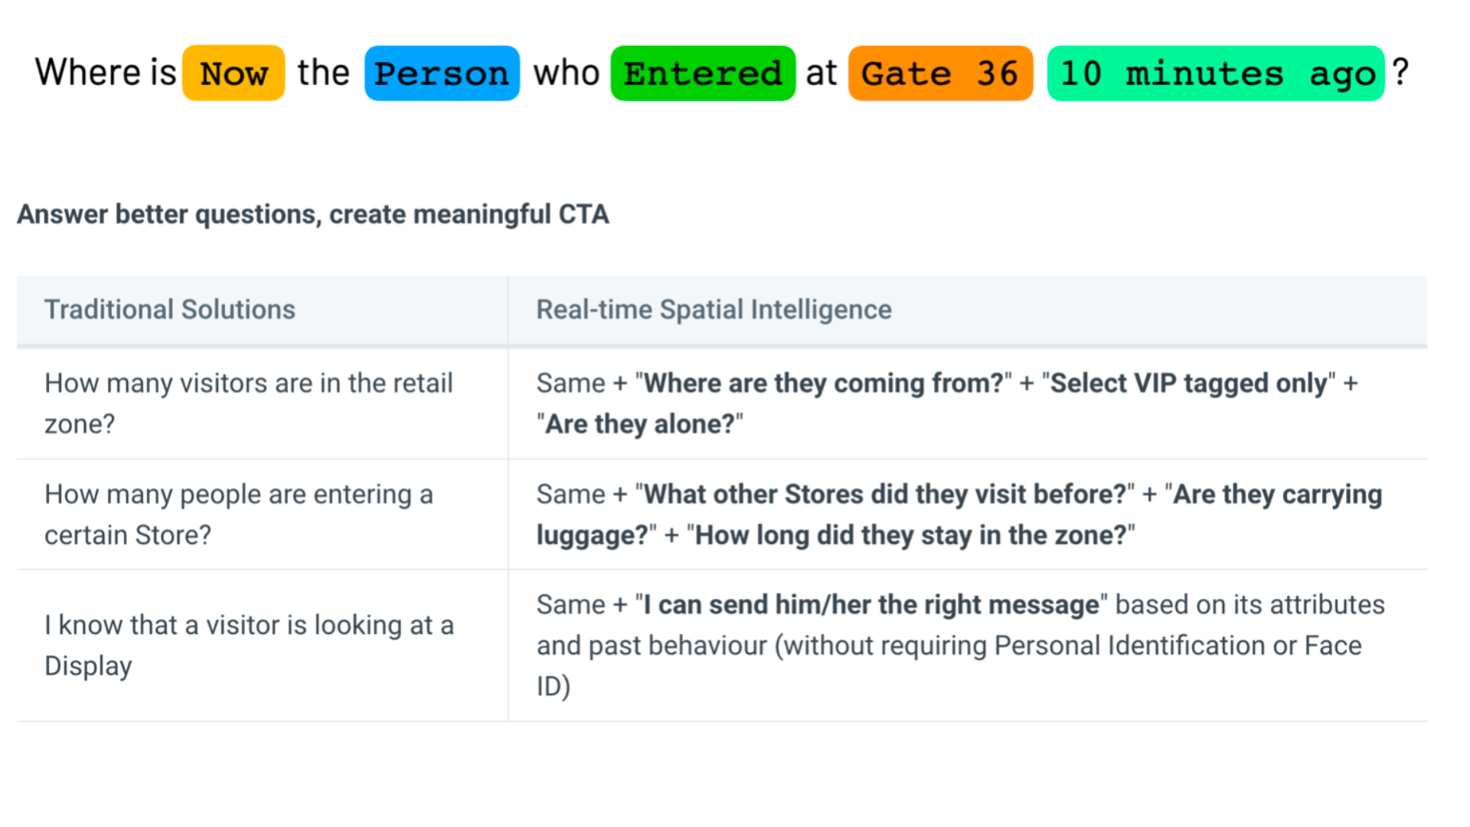The image size is (1470, 827).
Task: Click 'I can send him/her the right message'
Action: [871, 605]
